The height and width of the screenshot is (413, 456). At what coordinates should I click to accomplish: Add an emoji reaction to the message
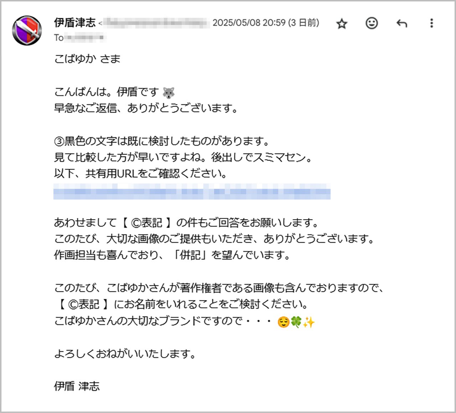click(372, 24)
